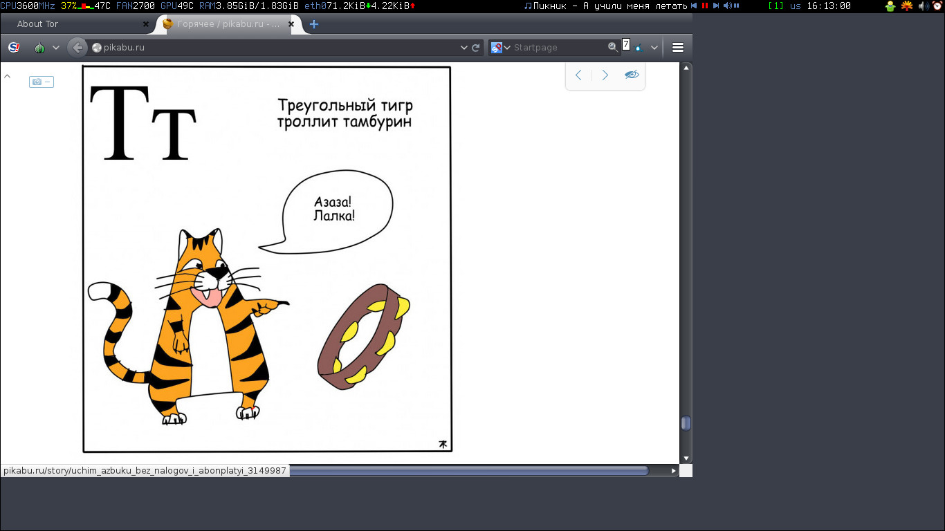This screenshot has width=945, height=531.
Task: Go to the next post with right chevron
Action: coord(605,75)
